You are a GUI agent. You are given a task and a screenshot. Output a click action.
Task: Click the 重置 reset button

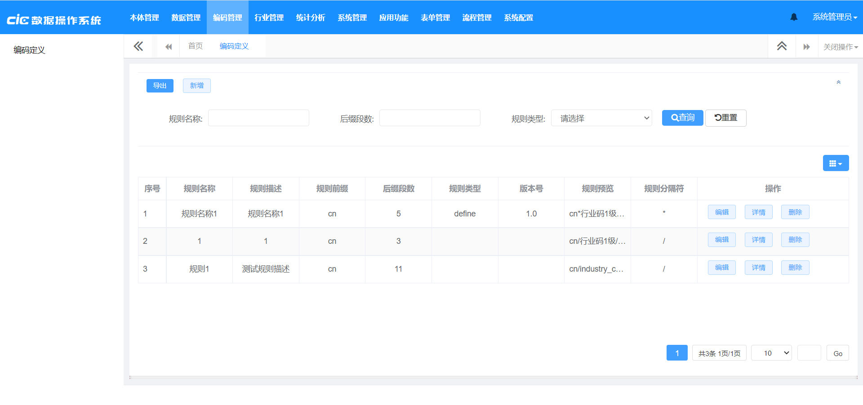pos(725,118)
